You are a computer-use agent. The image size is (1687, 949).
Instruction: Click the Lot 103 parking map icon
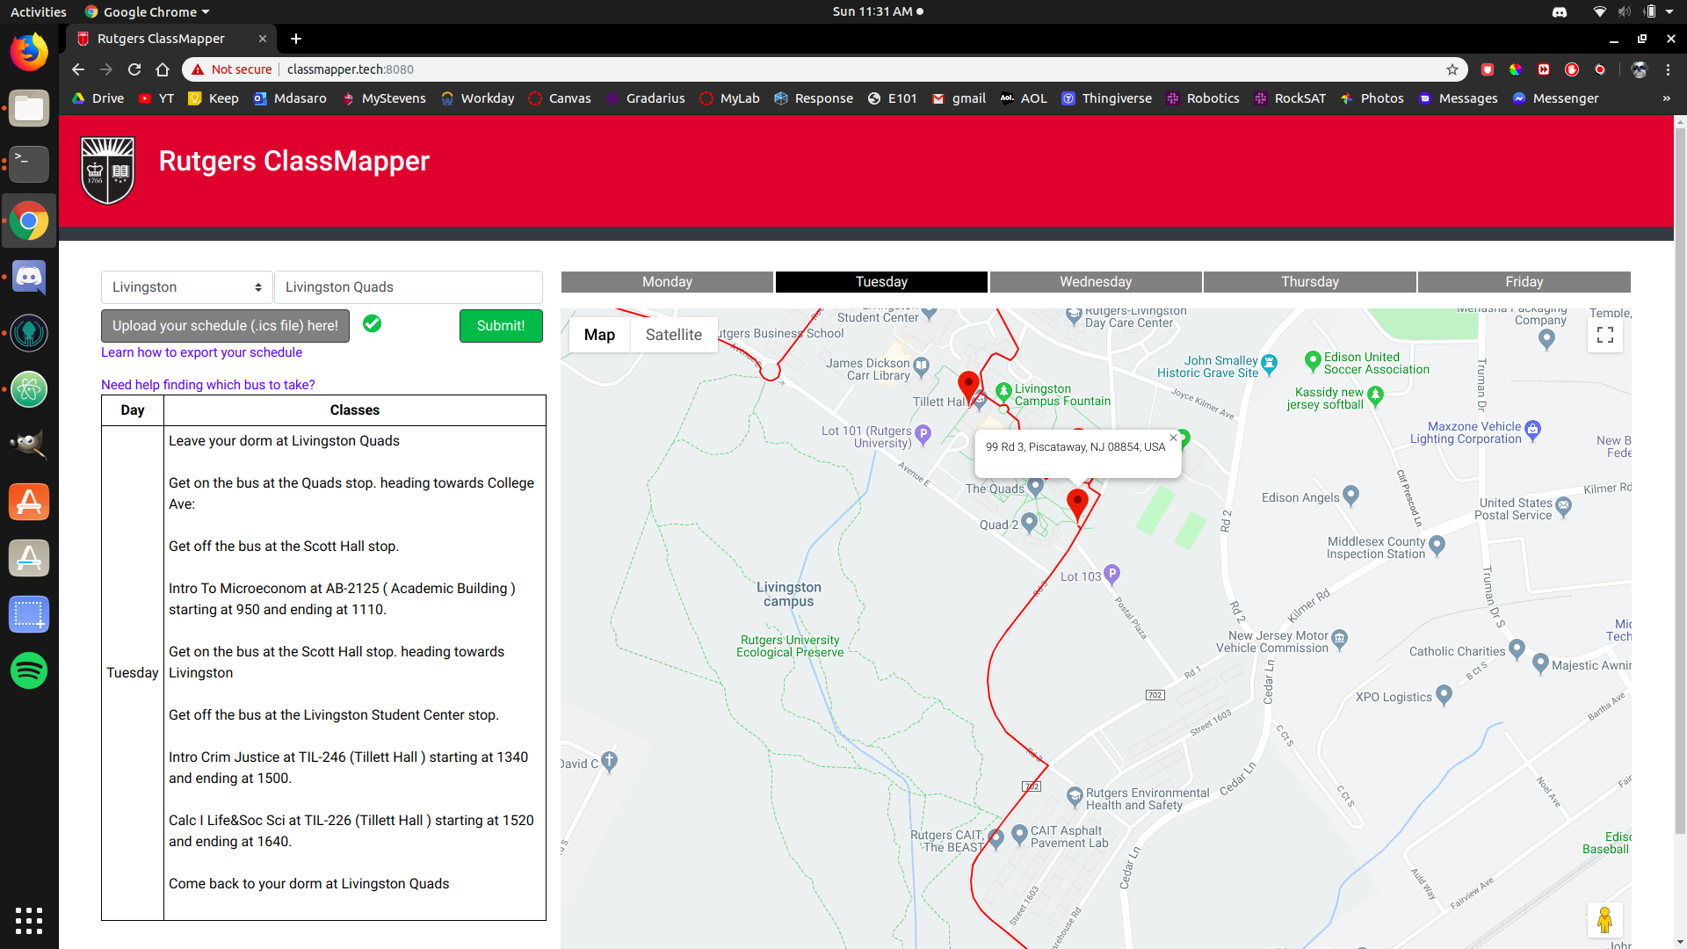[1111, 572]
